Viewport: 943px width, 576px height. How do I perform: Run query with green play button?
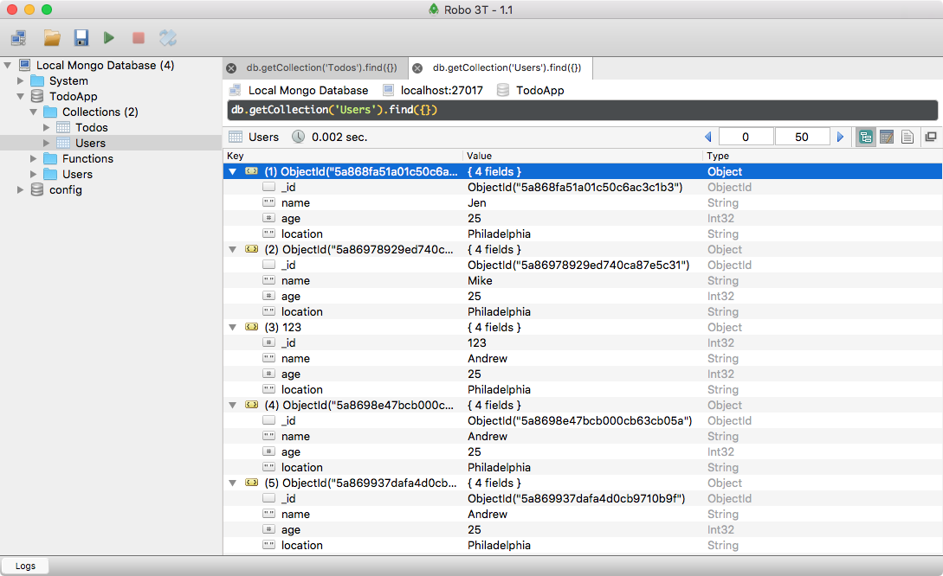click(x=109, y=37)
